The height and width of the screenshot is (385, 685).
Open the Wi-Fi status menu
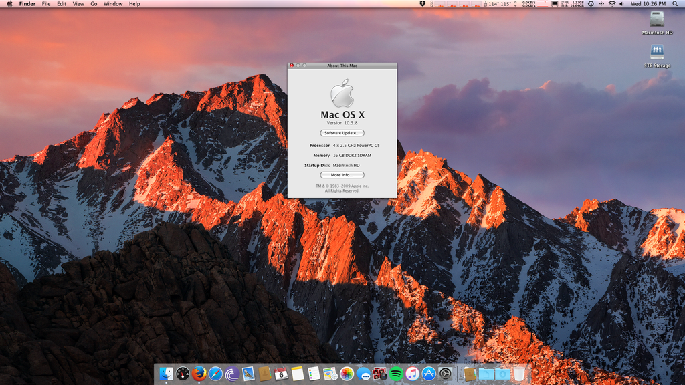click(611, 4)
